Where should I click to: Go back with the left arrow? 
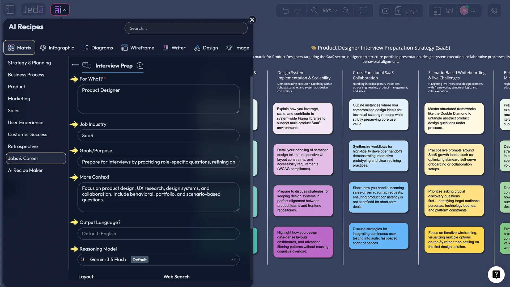coord(75,65)
